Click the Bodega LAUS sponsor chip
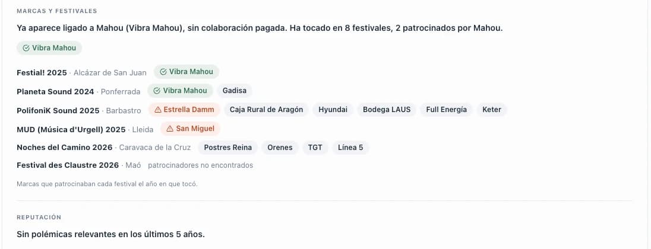The height and width of the screenshot is (249, 651). click(387, 110)
